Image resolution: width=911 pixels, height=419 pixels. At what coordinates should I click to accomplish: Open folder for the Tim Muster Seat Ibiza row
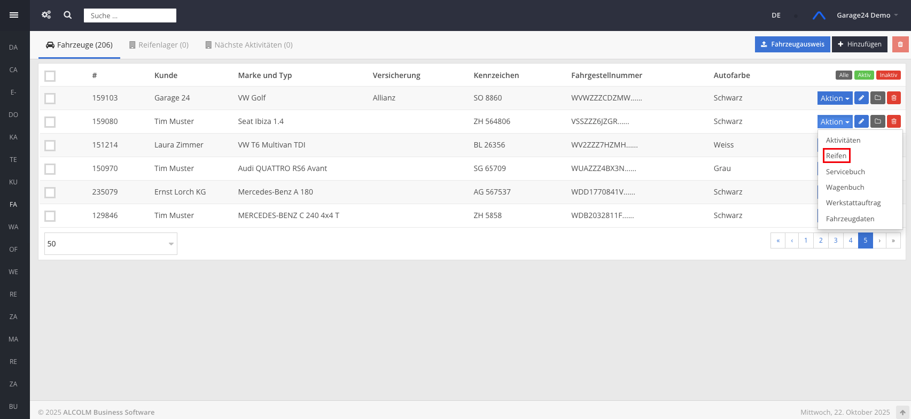877,121
